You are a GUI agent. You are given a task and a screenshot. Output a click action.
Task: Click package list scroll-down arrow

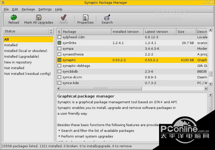(210, 84)
